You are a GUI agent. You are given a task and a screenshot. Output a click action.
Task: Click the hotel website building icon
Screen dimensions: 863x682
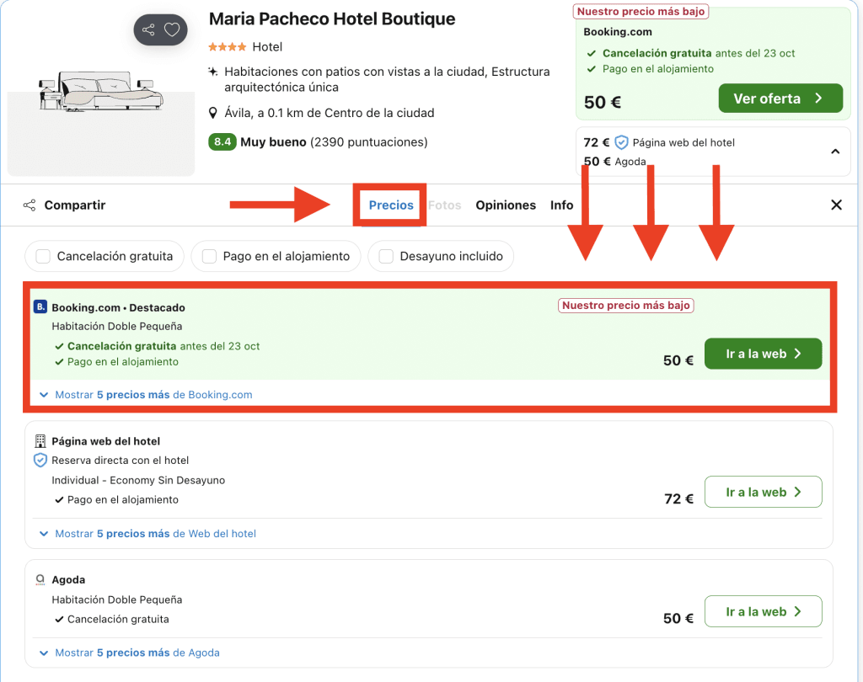tap(40, 441)
